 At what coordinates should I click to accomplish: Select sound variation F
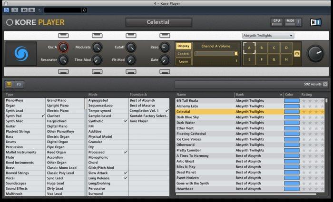point(262,59)
